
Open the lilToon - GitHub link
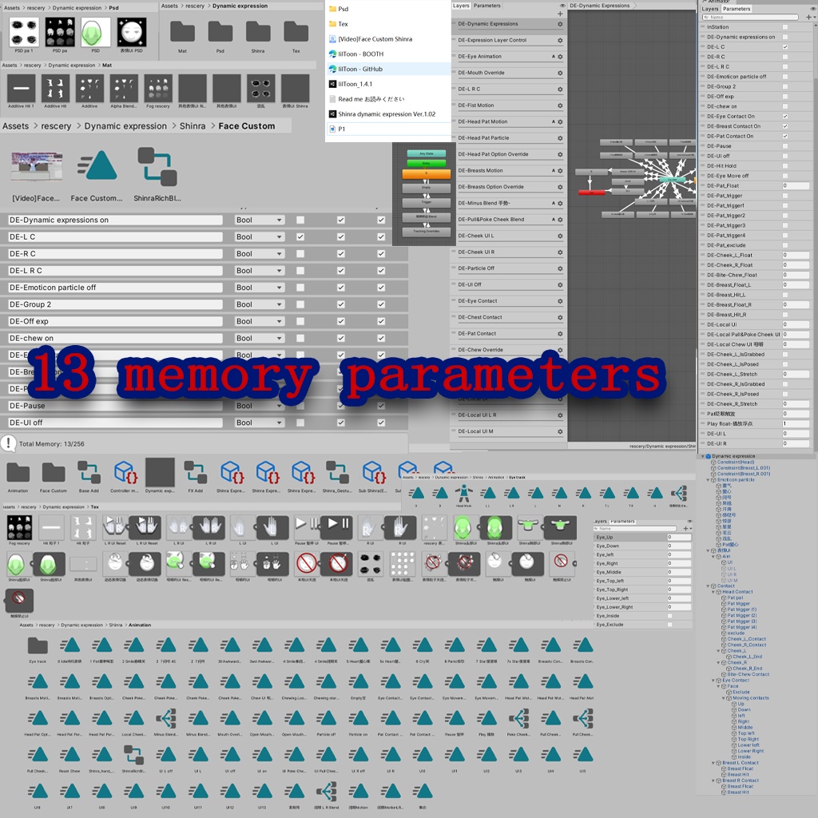click(x=360, y=69)
